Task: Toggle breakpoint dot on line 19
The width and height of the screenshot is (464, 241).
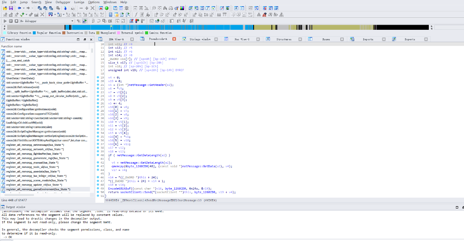Action: (97, 78)
